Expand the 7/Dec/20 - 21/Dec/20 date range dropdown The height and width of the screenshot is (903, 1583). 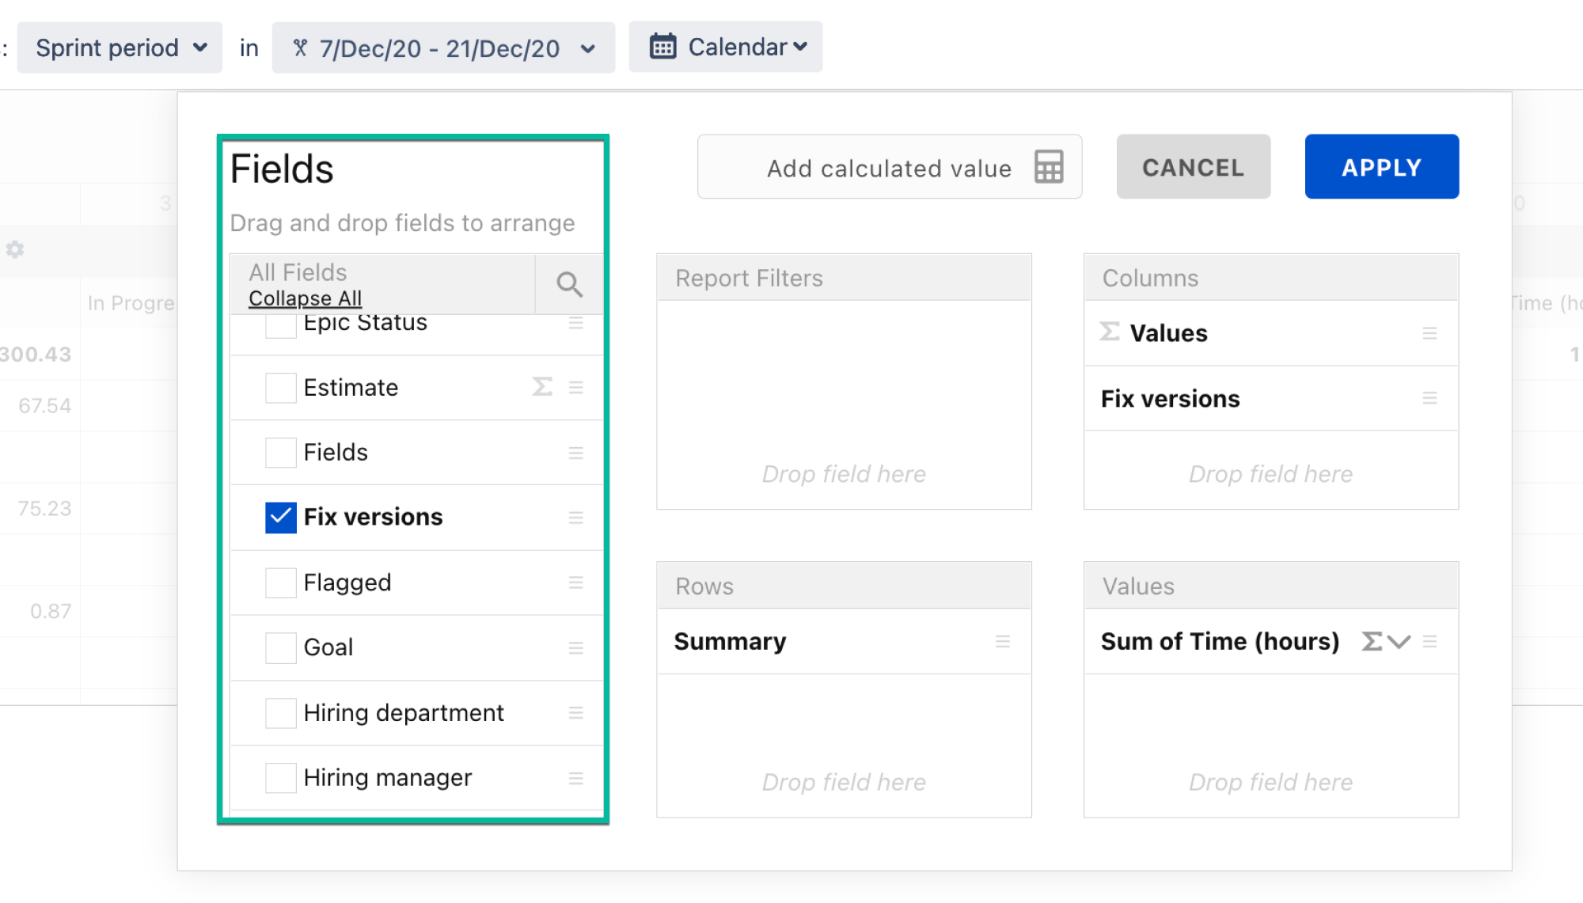[443, 48]
